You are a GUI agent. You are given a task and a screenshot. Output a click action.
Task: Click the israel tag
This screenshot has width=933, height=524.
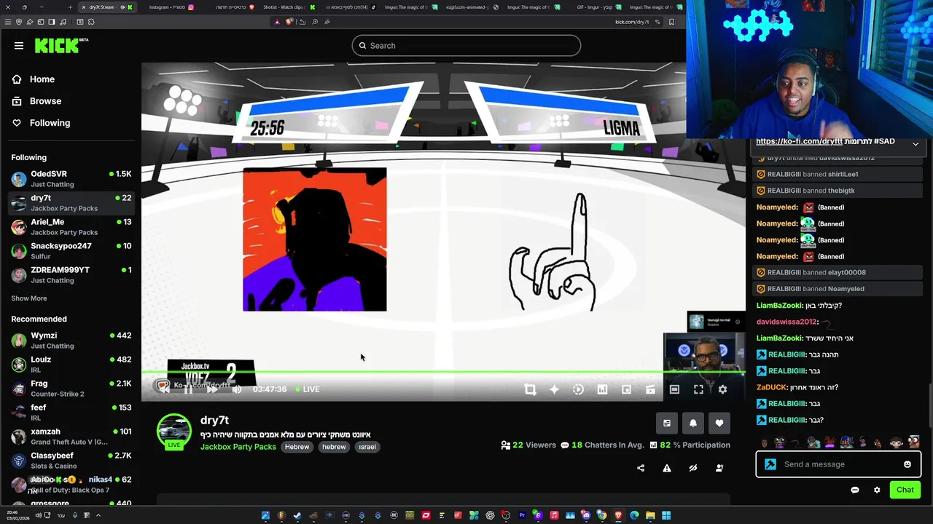367,447
